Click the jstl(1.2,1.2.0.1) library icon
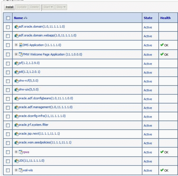The height and width of the screenshot is (176, 178). coord(16,72)
